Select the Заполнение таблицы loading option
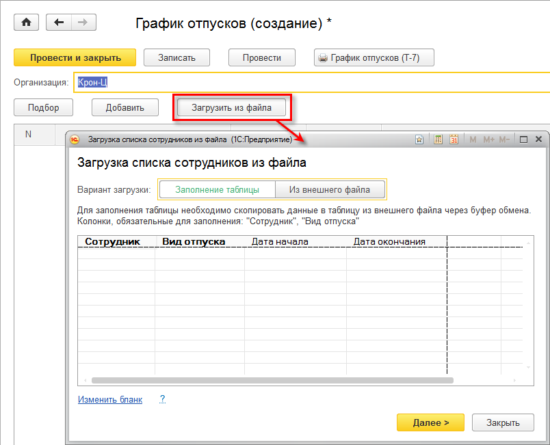The height and width of the screenshot is (445, 550). tap(217, 189)
